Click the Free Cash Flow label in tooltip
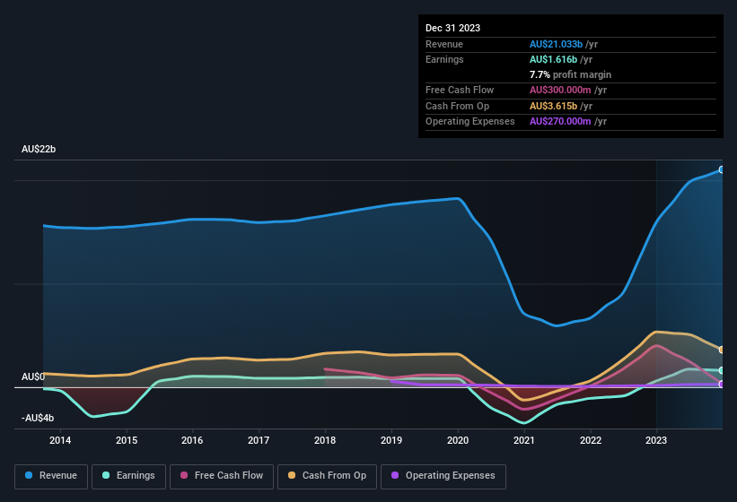 pos(460,90)
